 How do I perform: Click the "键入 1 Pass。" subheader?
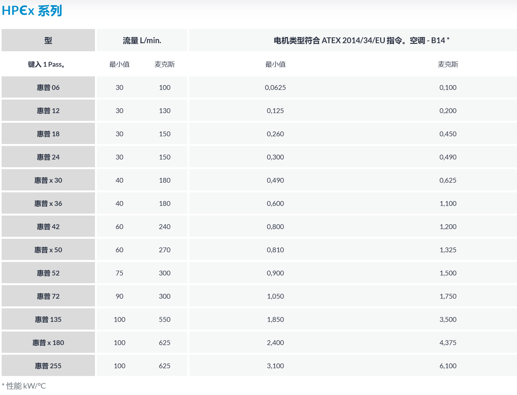click(x=47, y=64)
